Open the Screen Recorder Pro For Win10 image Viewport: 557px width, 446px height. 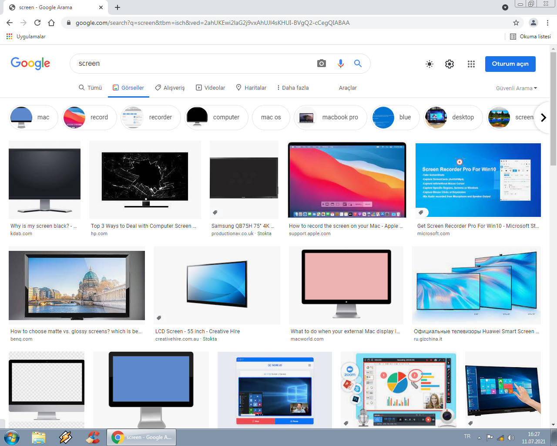tap(478, 180)
